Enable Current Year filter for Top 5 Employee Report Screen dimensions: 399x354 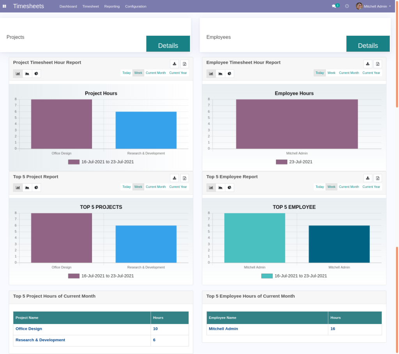click(x=371, y=187)
